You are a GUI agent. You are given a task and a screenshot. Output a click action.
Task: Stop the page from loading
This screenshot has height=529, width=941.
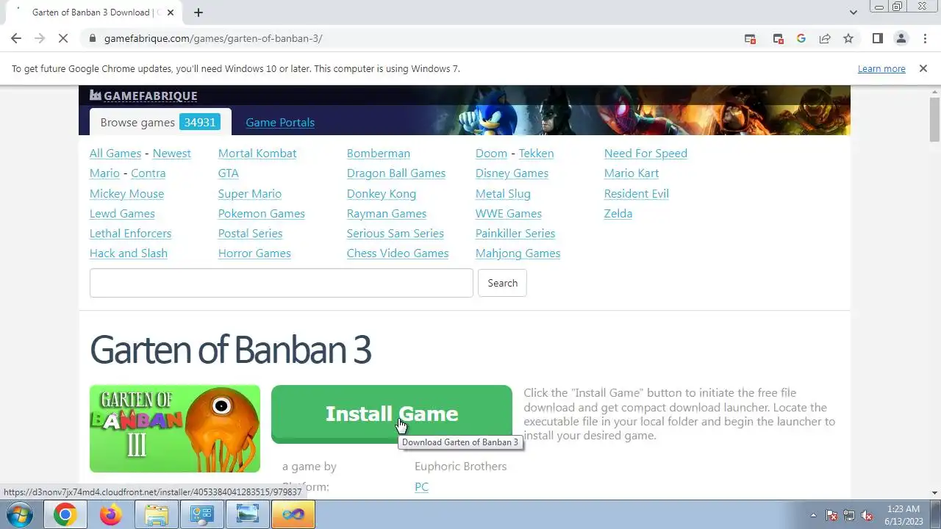pos(63,38)
